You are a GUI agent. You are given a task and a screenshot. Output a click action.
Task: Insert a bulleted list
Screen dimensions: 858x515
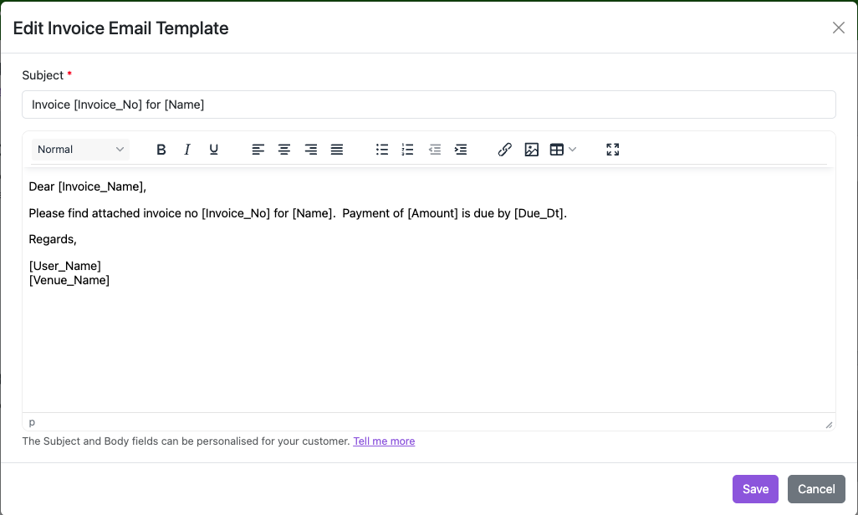point(382,150)
